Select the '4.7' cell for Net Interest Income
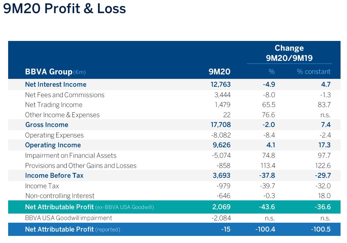 tap(326, 85)
